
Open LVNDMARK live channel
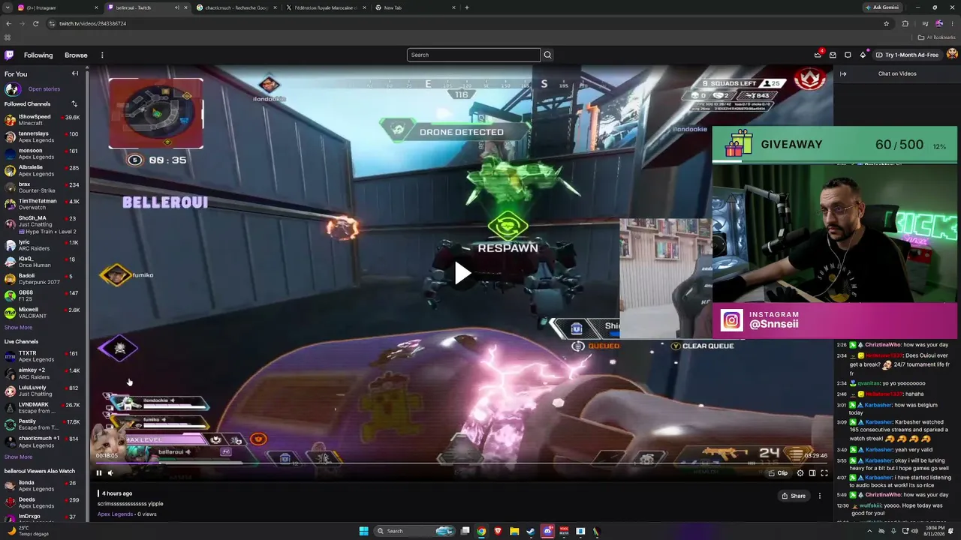coord(42,408)
